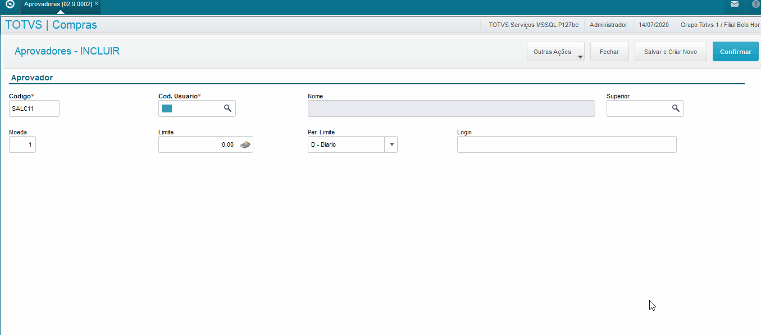Open the mail envelope icon

click(x=734, y=4)
